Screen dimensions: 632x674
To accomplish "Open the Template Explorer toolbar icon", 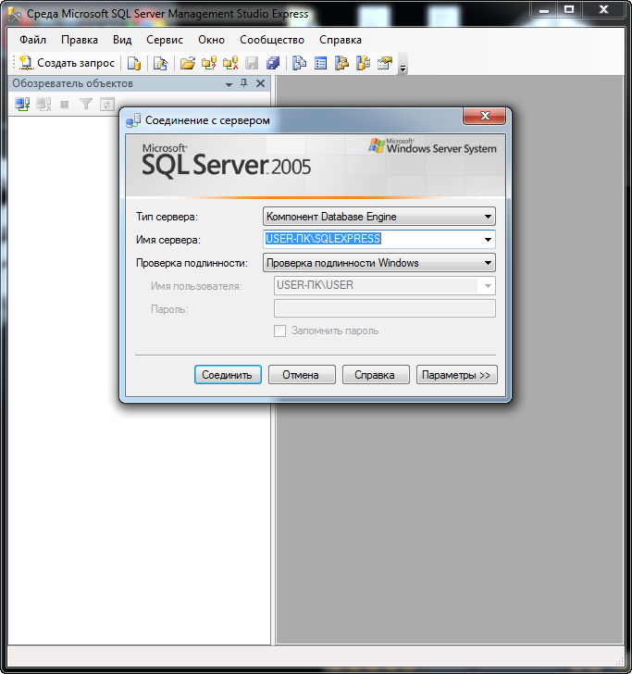I will 363,63.
